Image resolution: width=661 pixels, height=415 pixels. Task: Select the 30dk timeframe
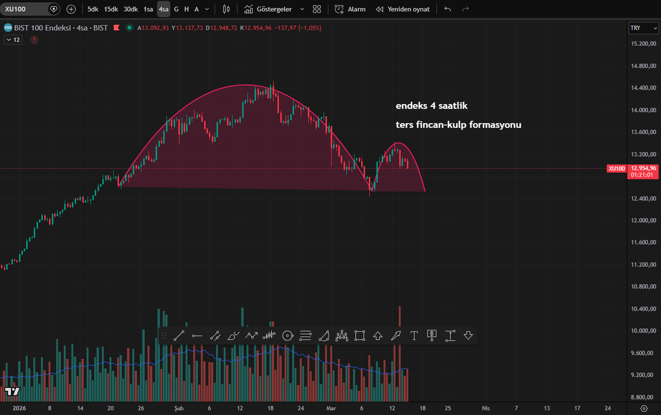click(131, 9)
